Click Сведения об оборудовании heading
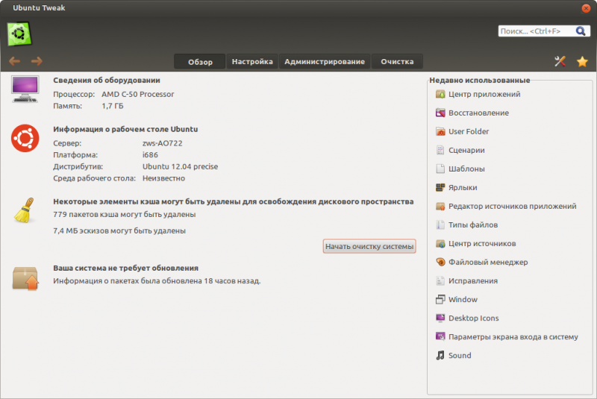This screenshot has height=399, width=597. (x=107, y=81)
